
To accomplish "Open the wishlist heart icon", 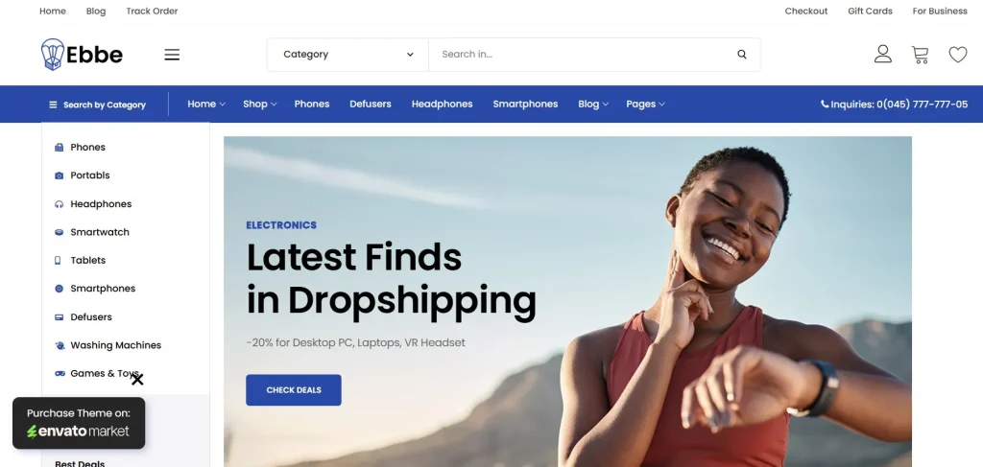I will 957,55.
